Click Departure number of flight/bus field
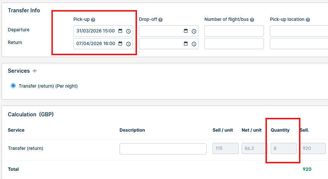Viewport: 328px width, 179px height. click(234, 31)
